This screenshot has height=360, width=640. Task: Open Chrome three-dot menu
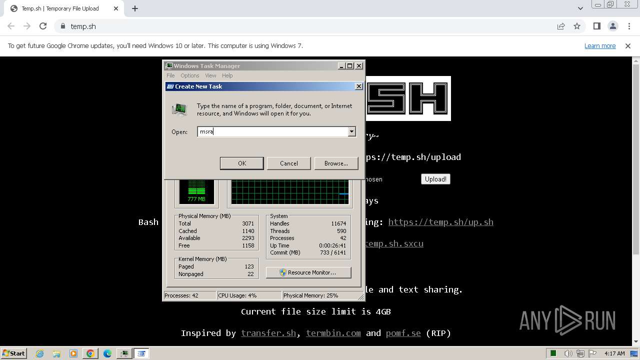tap(629, 26)
